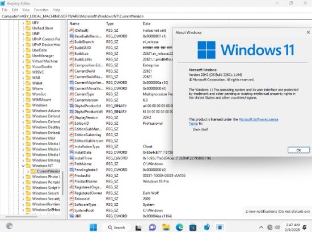The width and height of the screenshot is (312, 232).
Task: Open taskbar Search box
Action: (x=116, y=227)
